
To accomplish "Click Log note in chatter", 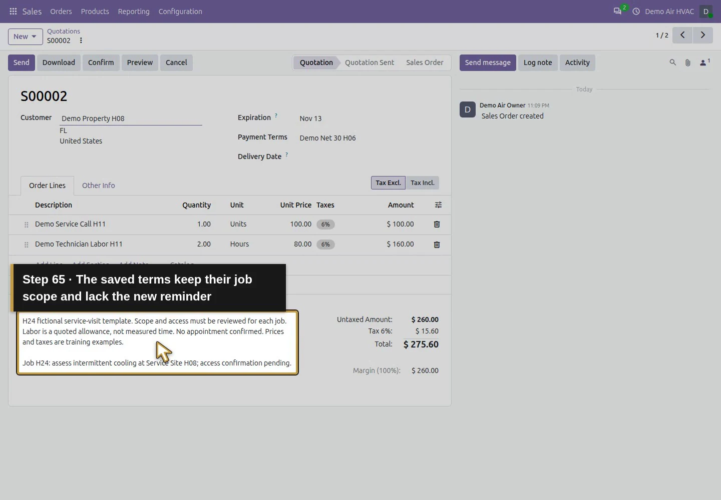I will tap(538, 62).
